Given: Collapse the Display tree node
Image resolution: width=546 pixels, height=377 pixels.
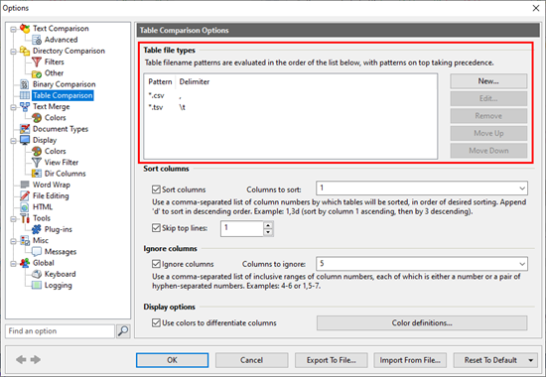Looking at the screenshot, I should point(13,141).
